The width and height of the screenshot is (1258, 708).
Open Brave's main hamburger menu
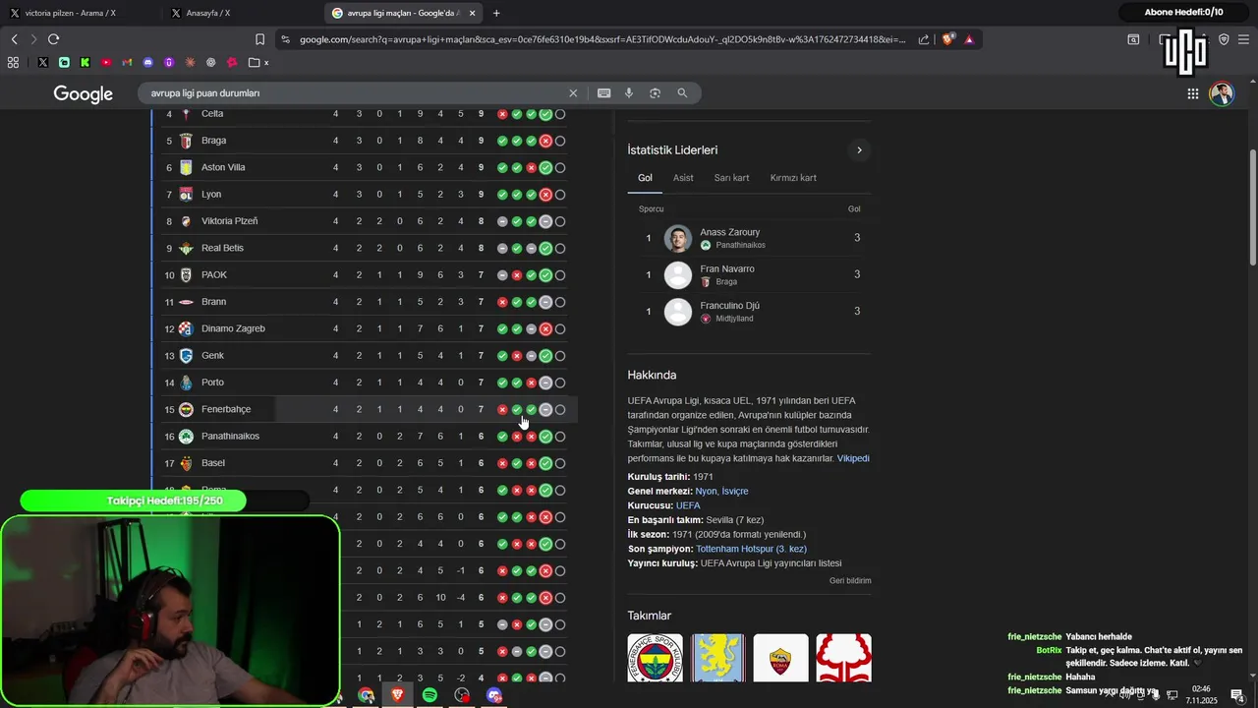point(1244,39)
